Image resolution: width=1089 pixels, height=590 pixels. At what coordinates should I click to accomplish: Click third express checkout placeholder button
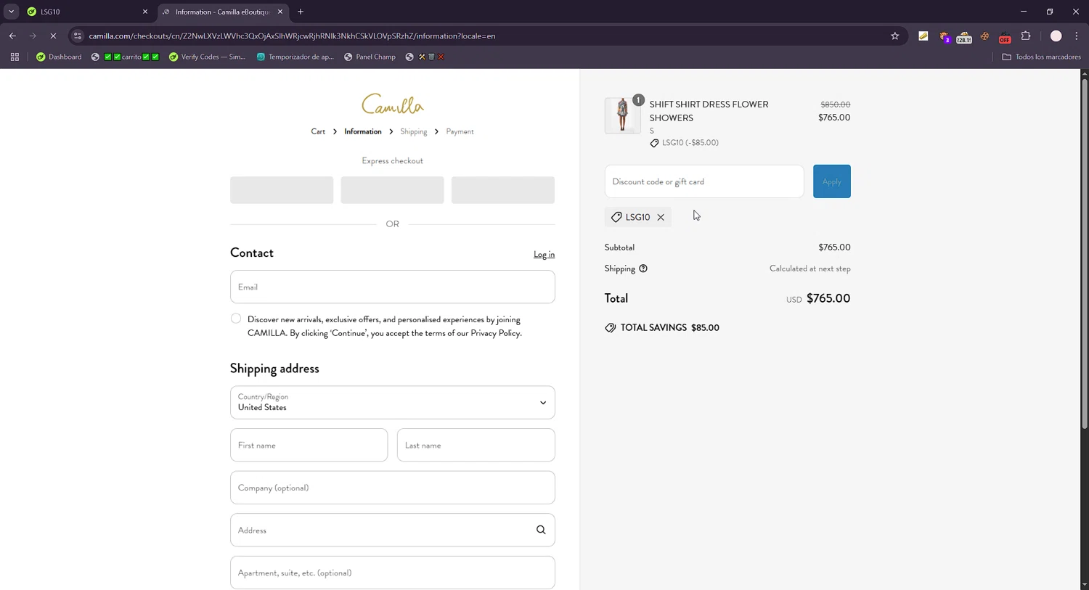tap(503, 190)
